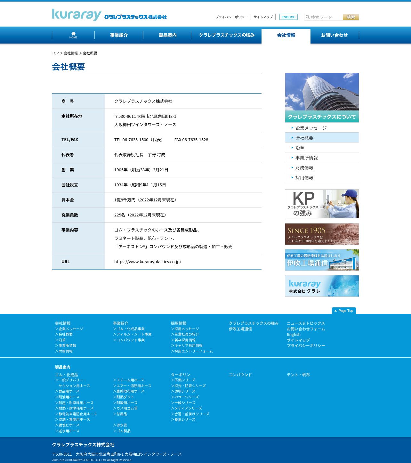The height and width of the screenshot is (463, 411).
Task: Open footer link 耐油用ホース
Action: coord(67,397)
